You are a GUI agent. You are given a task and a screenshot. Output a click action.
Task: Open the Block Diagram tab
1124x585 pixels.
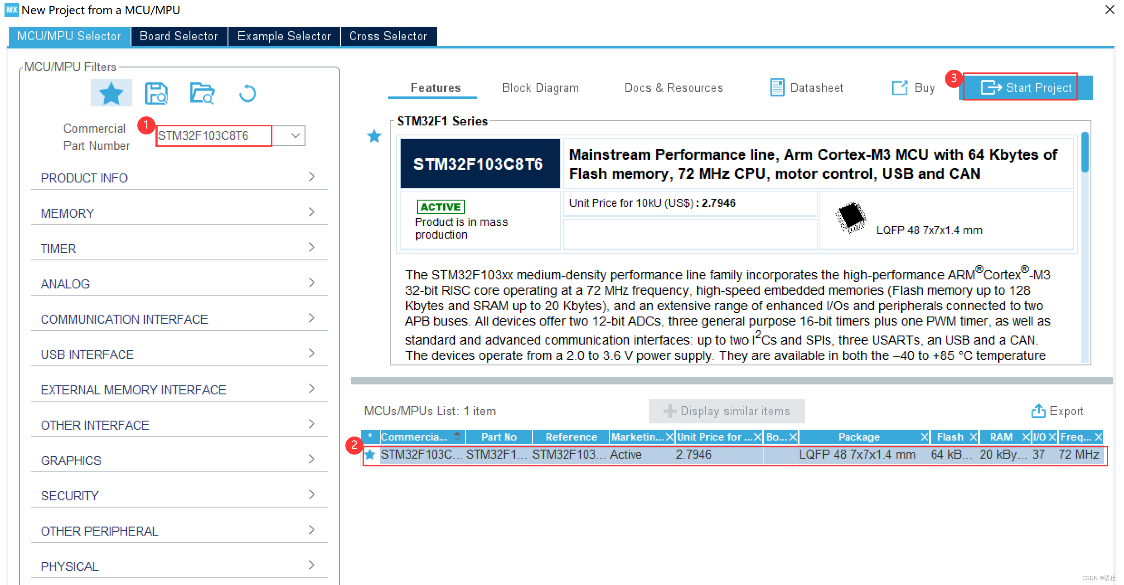(540, 87)
